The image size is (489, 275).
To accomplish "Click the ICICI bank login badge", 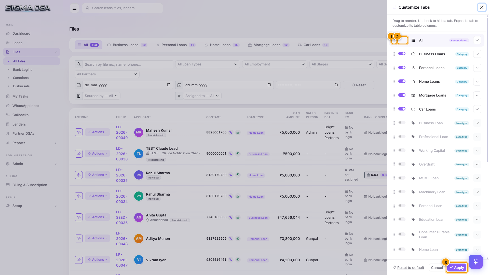I will 376,175.
